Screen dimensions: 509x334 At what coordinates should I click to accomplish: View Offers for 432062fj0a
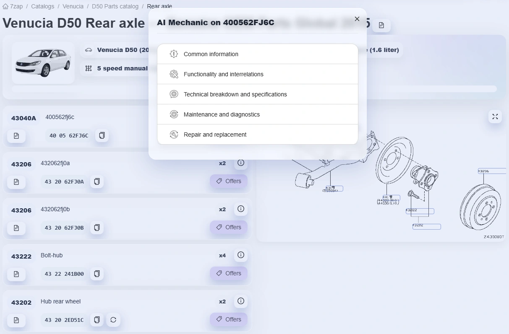pyautogui.click(x=229, y=181)
